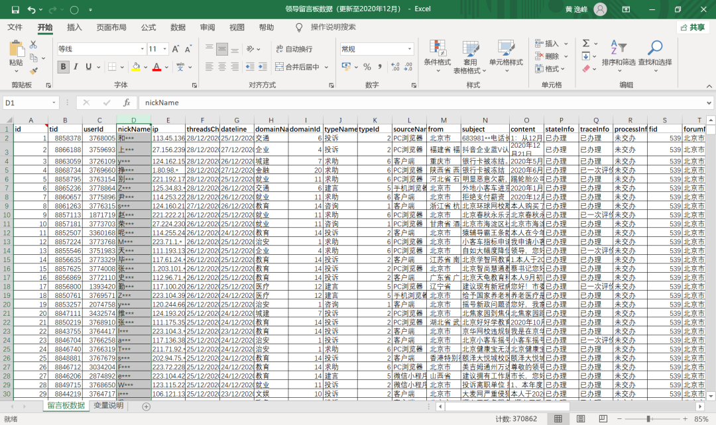Open the 文件 File tab
Screen dimensions: 716x425
(15, 27)
